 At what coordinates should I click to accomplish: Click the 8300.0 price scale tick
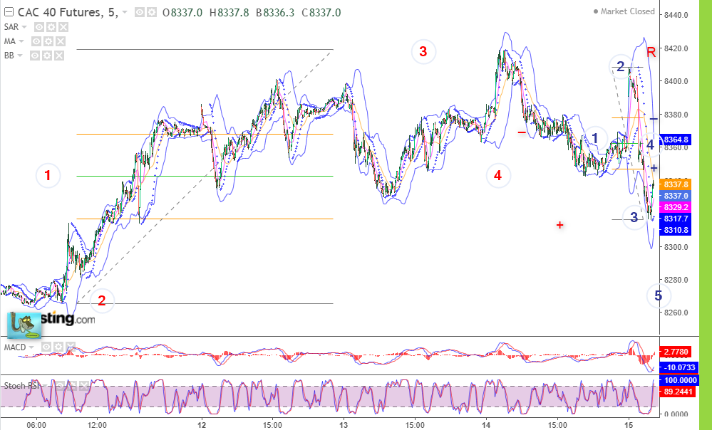pos(676,247)
